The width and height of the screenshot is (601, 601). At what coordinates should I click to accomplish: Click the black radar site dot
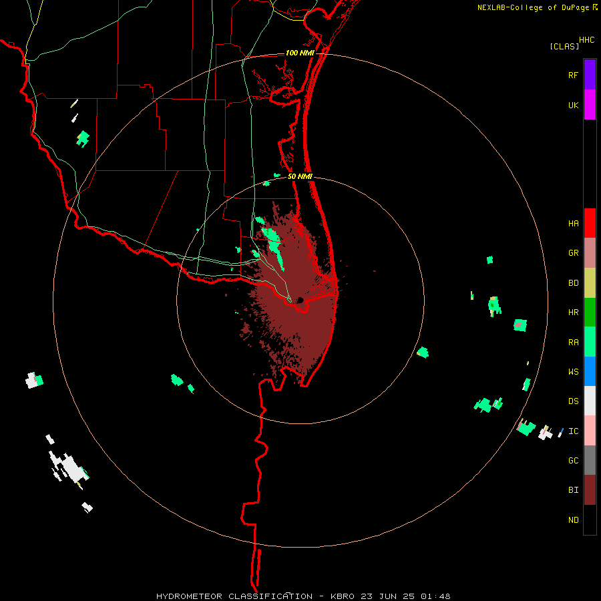pos(300,300)
